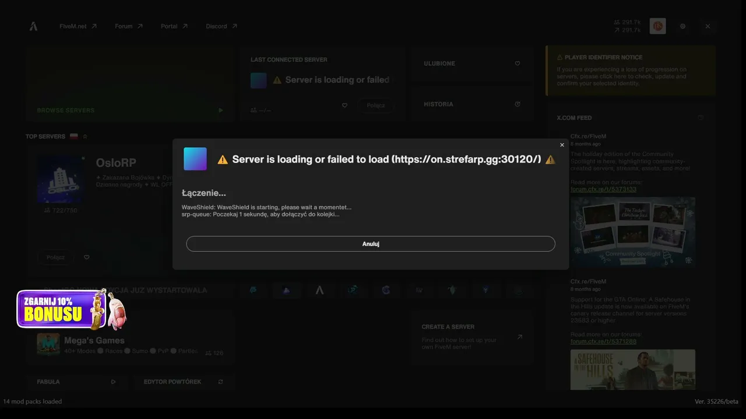Click the Create a Server arrow icon
Image resolution: width=746 pixels, height=419 pixels.
coord(519,337)
